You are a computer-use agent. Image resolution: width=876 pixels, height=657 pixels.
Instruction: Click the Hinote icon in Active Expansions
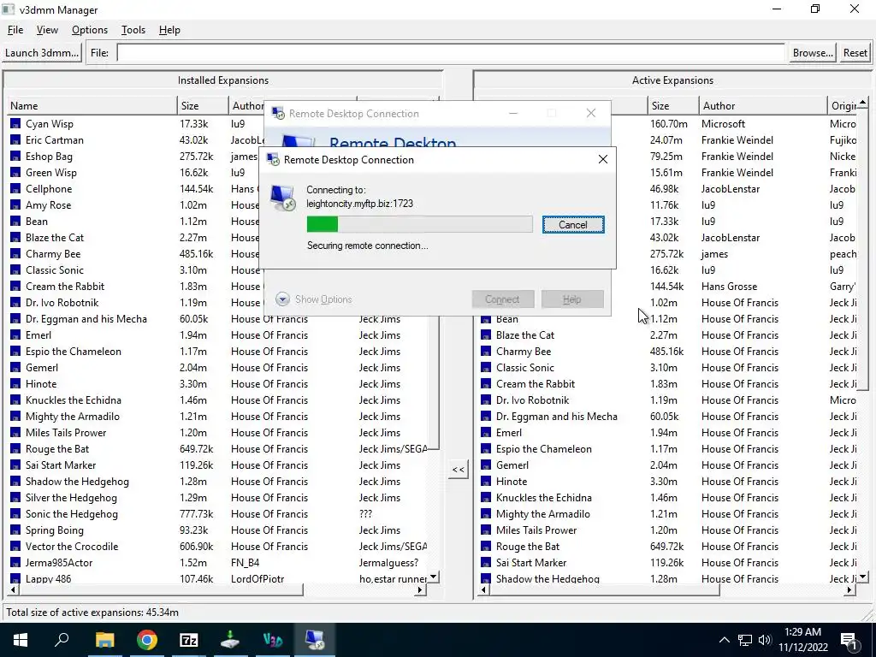point(486,482)
